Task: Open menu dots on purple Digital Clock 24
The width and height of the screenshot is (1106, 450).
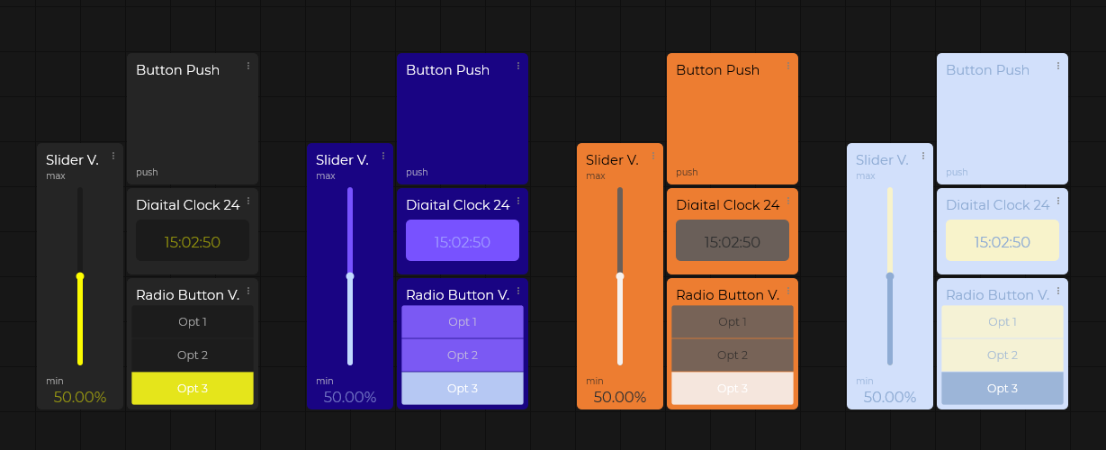Action: coord(518,201)
